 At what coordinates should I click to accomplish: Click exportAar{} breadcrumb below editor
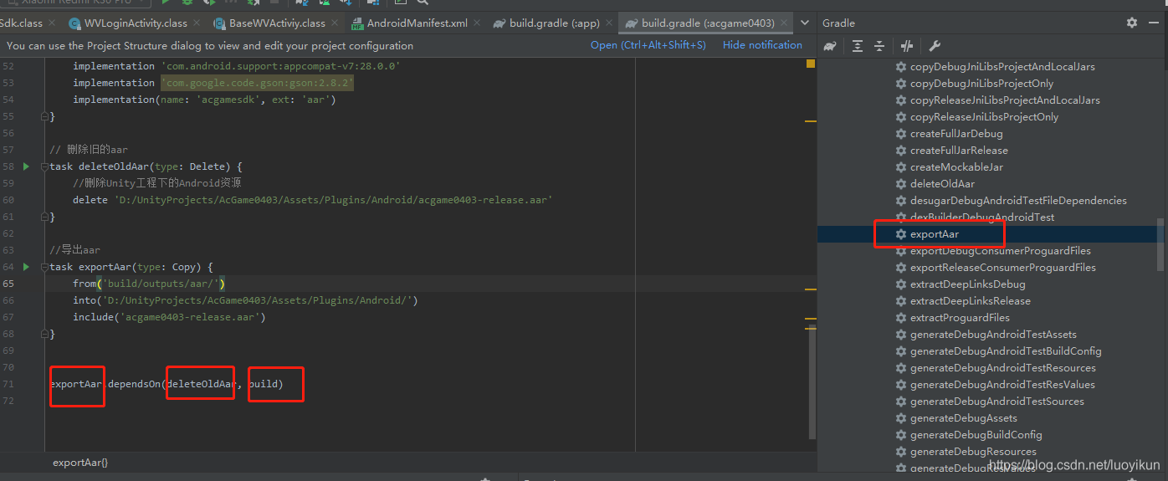pos(80,463)
